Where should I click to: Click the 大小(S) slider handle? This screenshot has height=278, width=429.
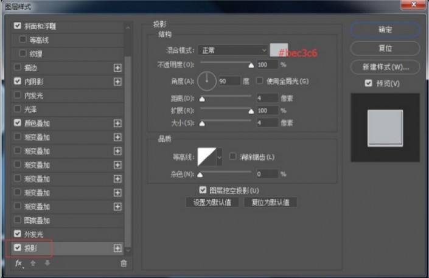point(202,123)
